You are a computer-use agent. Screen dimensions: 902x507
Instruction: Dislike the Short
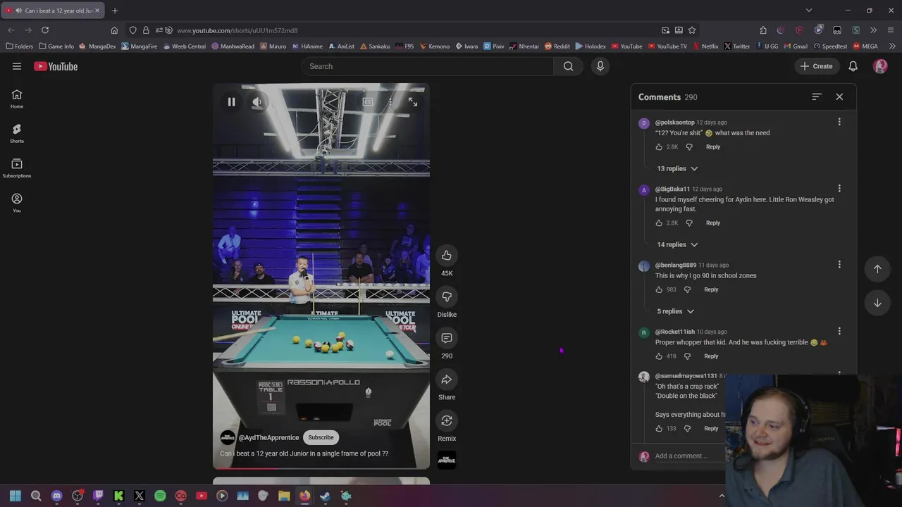point(447,296)
